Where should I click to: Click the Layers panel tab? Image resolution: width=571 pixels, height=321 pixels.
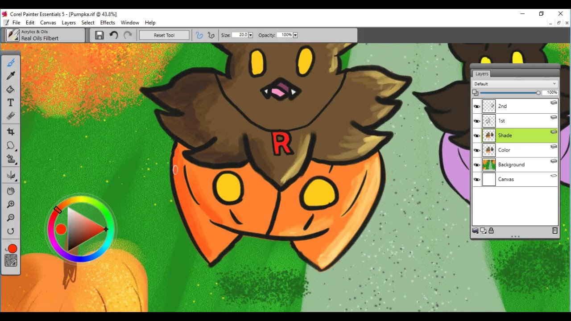(x=481, y=74)
